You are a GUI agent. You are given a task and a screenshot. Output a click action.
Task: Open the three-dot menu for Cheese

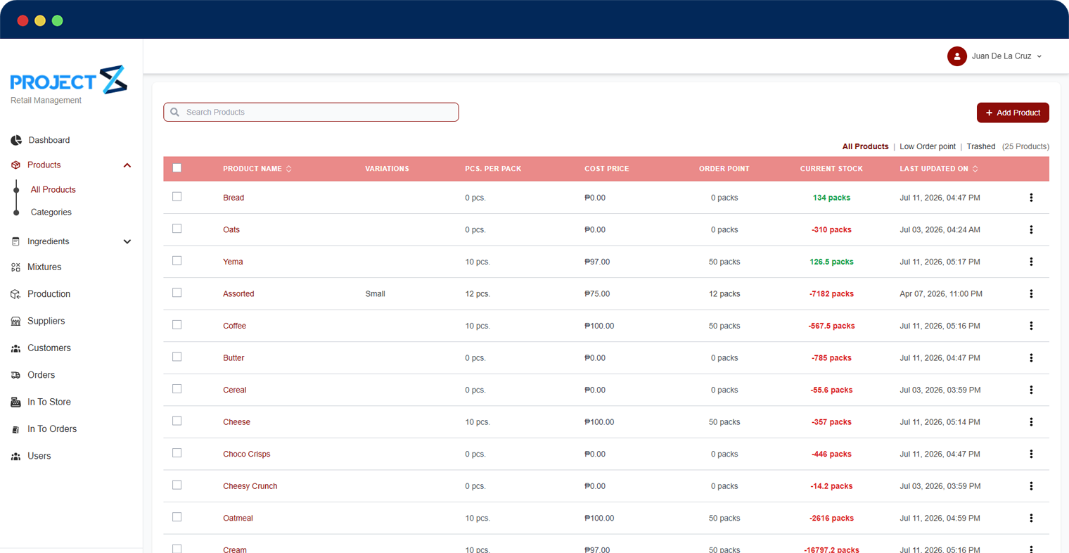click(x=1031, y=422)
